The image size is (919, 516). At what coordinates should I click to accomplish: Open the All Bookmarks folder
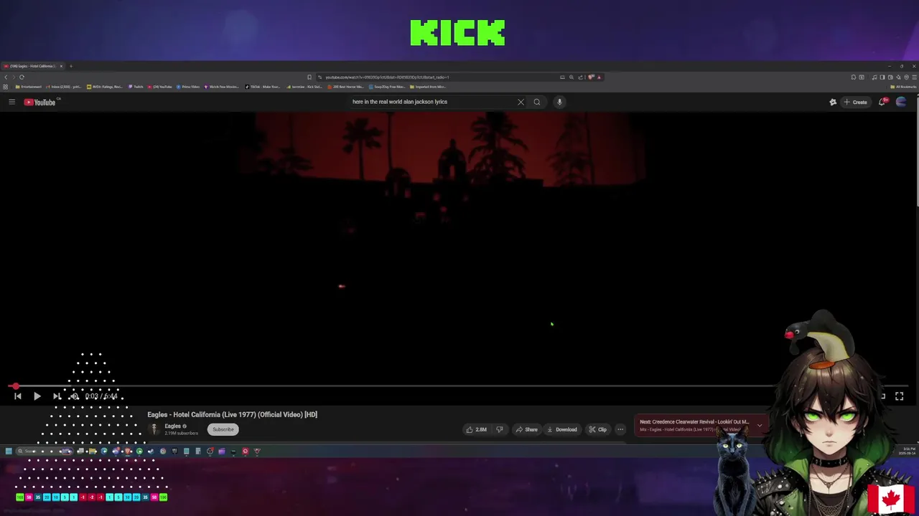(x=903, y=87)
